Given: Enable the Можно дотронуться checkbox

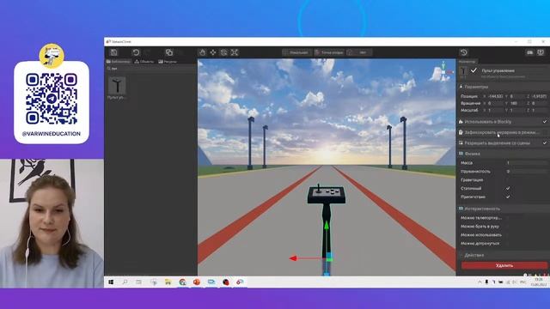Looking at the screenshot, I should 508,243.
